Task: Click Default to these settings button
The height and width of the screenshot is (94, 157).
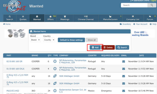Action: coord(71,40)
